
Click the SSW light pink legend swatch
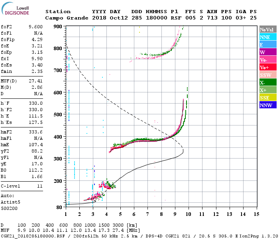click(x=268, y=75)
